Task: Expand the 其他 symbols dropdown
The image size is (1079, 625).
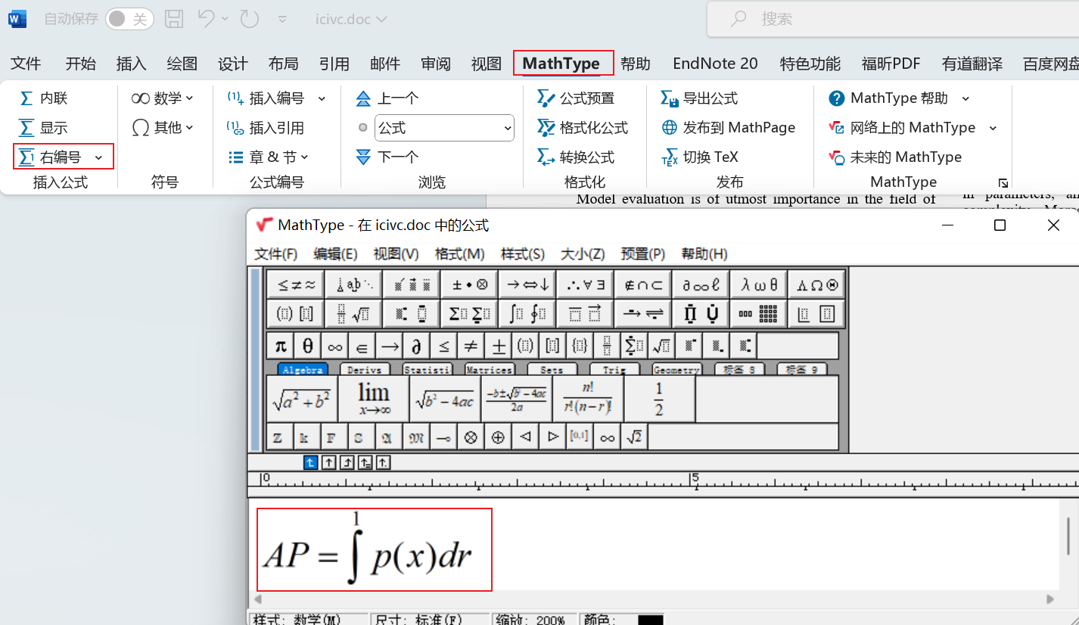Action: pyautogui.click(x=188, y=127)
